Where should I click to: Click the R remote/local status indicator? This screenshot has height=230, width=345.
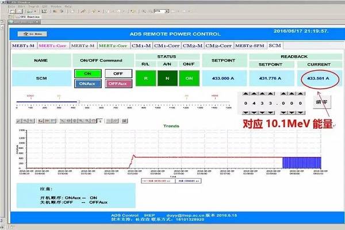[146, 78]
